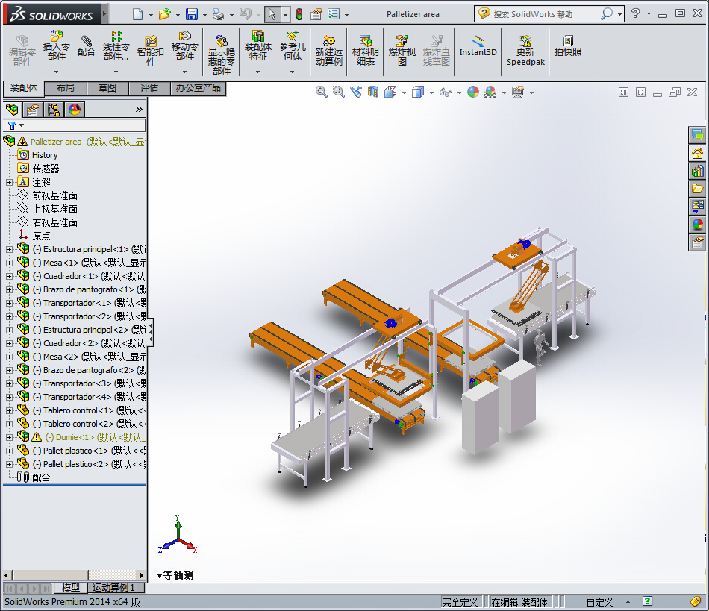Click the Section View icon
This screenshot has width=709, height=611.
coord(373,93)
